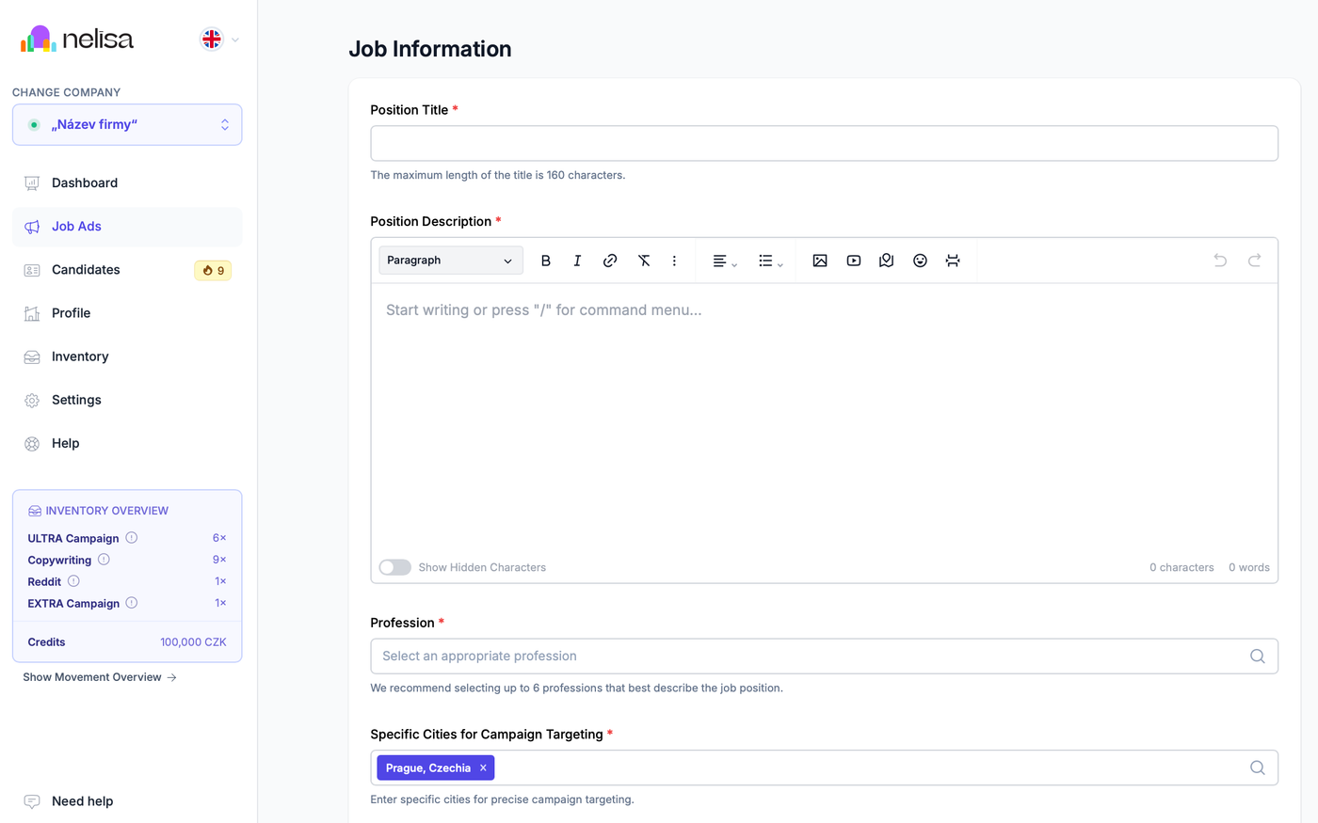The width and height of the screenshot is (1318, 823).
Task: Apply italic formatting in the editor toolbar
Action: click(577, 261)
